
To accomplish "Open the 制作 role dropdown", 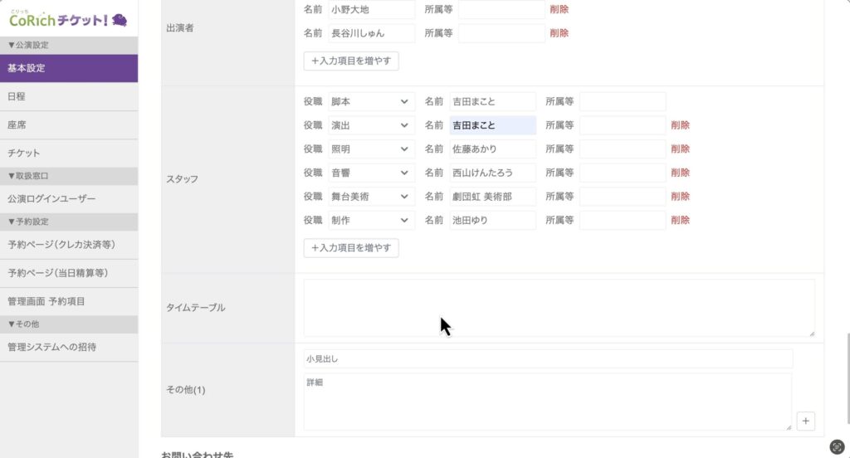I will [x=370, y=221].
